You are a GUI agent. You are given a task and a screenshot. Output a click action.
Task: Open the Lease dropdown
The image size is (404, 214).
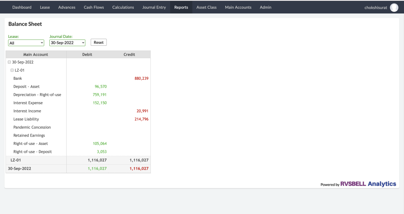tap(26, 43)
